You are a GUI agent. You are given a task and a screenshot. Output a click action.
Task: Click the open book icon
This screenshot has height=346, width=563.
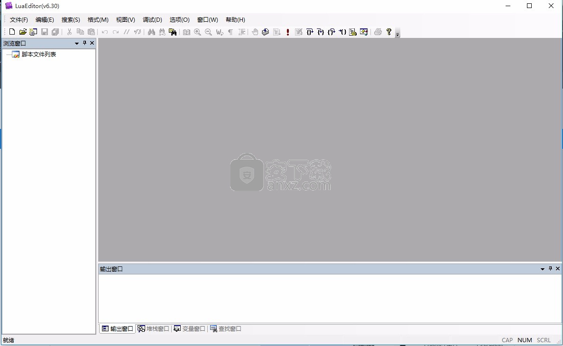pyautogui.click(x=187, y=32)
